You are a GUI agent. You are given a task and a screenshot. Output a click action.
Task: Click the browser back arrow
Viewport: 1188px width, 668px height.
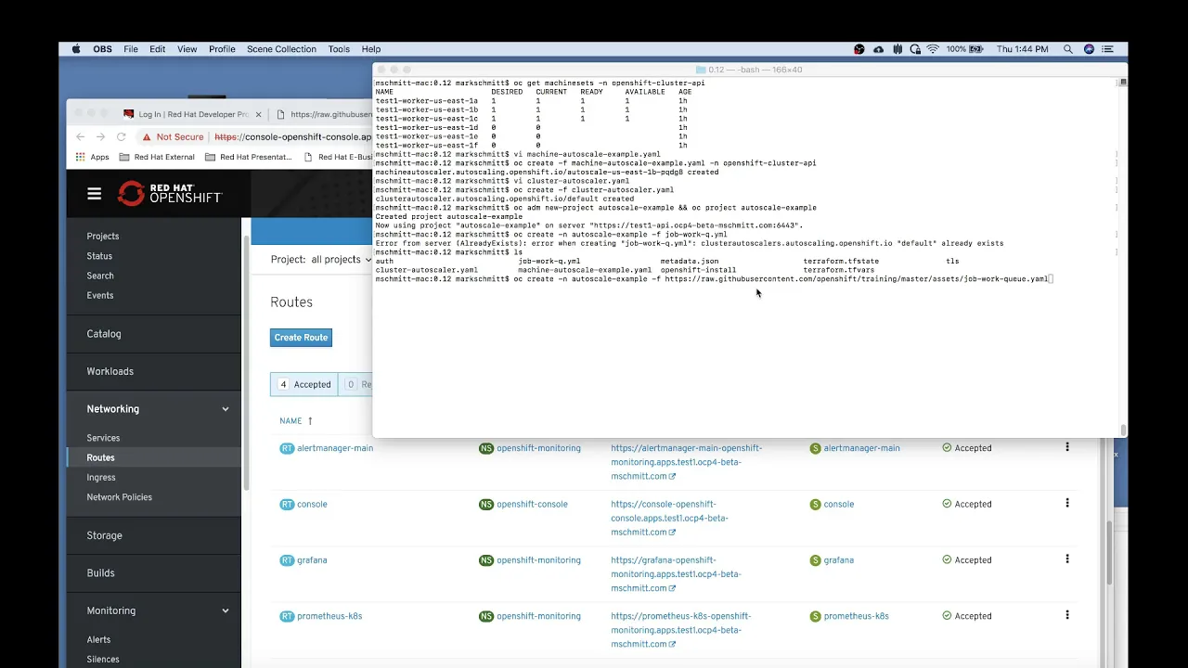tap(80, 136)
